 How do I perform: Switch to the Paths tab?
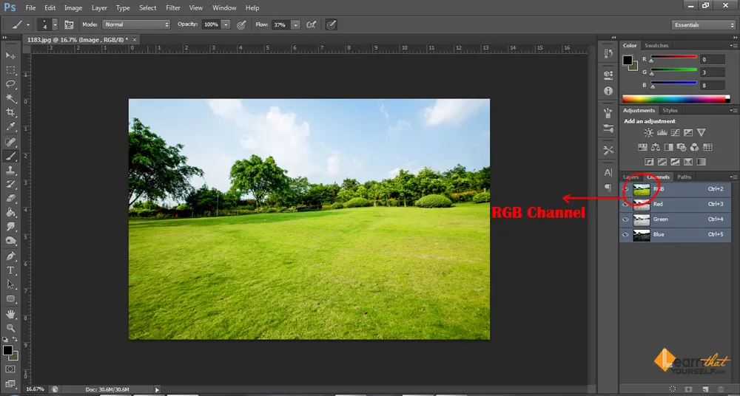pyautogui.click(x=684, y=177)
